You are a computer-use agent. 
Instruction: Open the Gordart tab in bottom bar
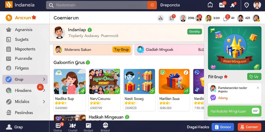point(88,127)
